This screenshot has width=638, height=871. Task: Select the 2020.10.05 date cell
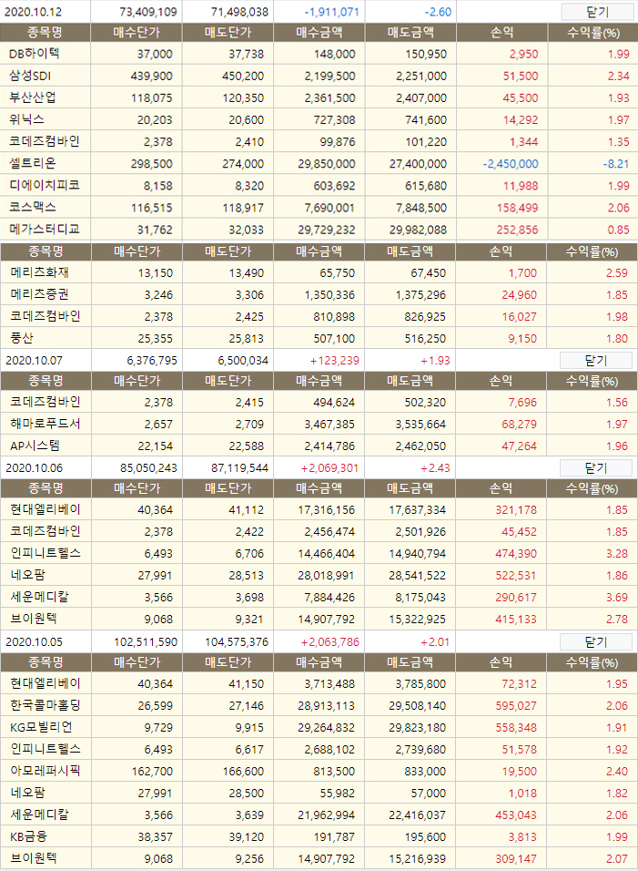(x=34, y=642)
